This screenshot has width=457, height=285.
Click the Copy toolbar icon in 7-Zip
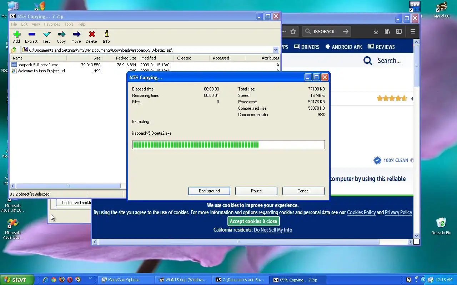coord(61,34)
